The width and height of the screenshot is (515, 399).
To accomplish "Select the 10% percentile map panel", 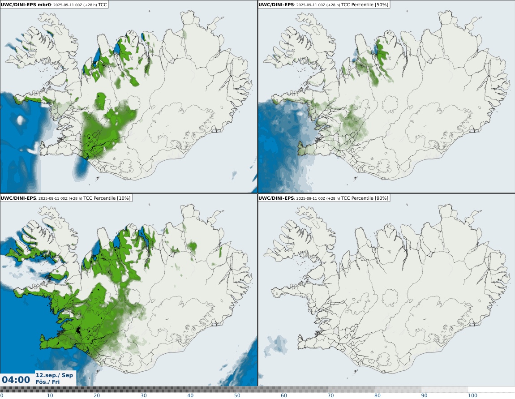I will coord(129,290).
